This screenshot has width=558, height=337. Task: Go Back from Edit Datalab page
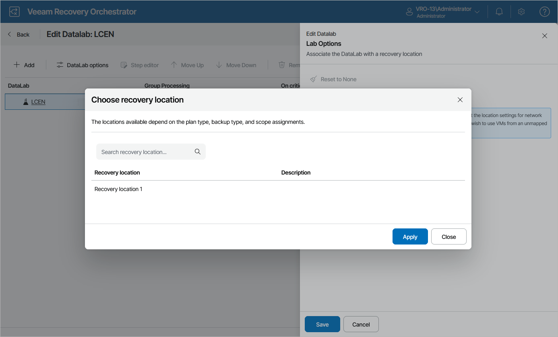(19, 35)
